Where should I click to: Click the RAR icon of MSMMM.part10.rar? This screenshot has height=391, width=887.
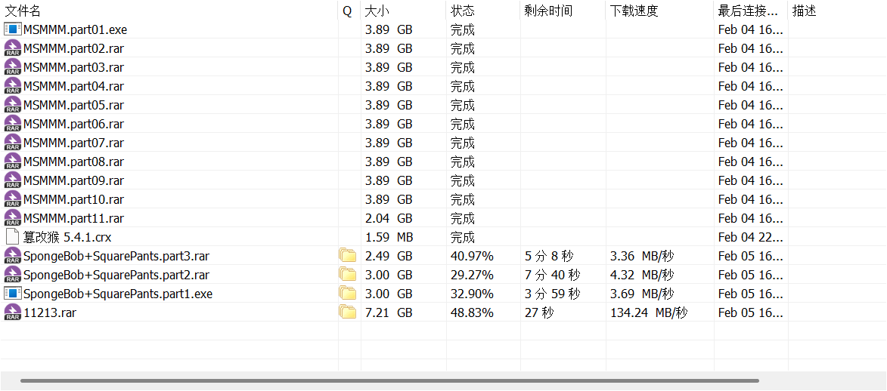click(x=12, y=199)
